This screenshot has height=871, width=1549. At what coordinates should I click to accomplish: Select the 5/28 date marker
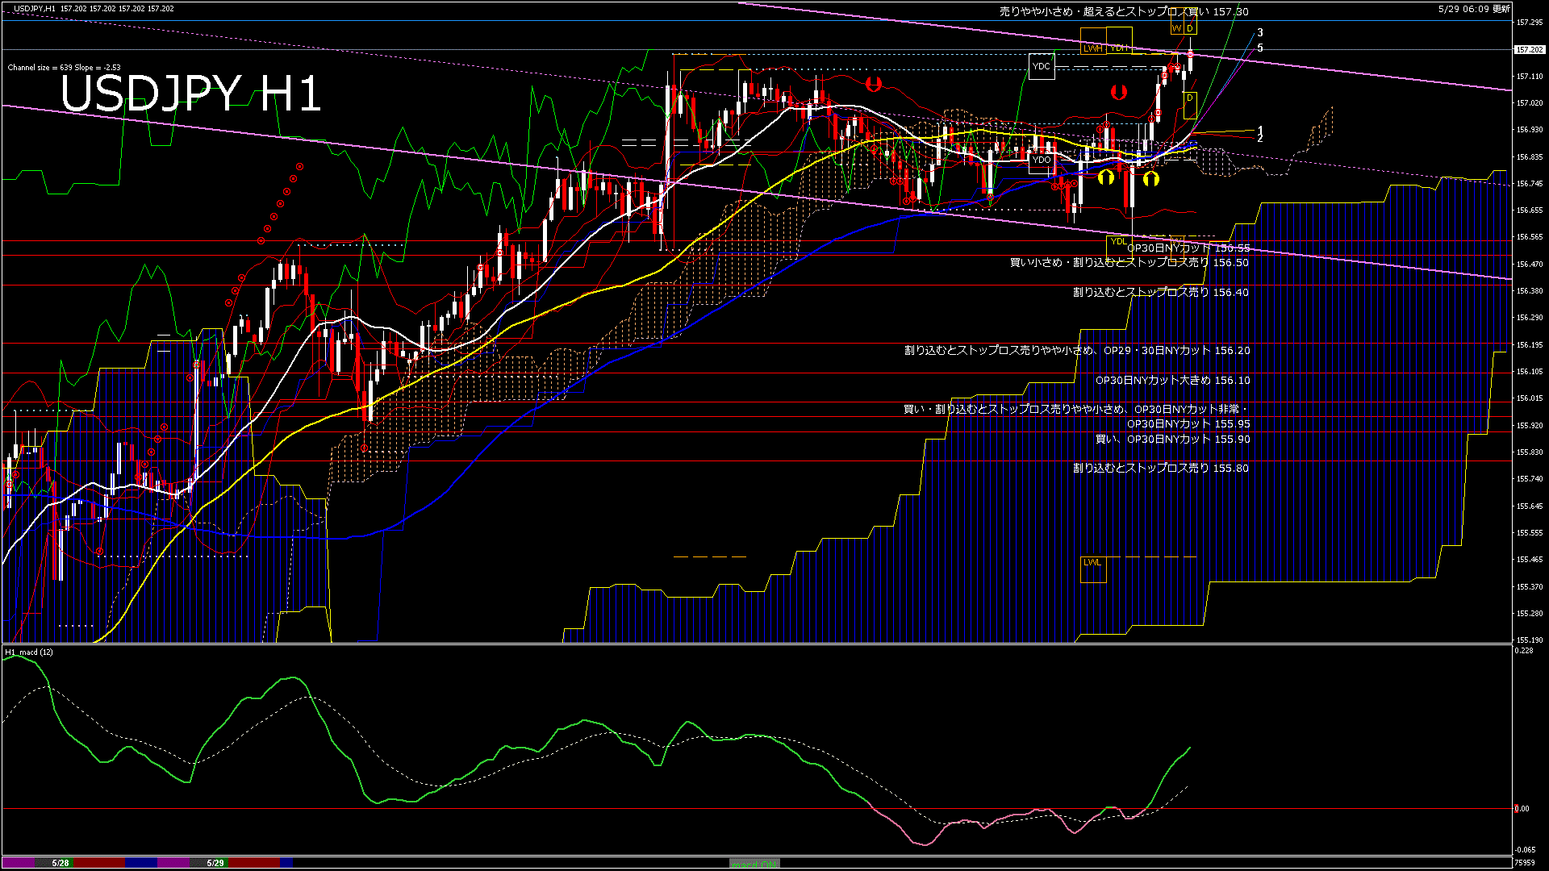coord(61,863)
